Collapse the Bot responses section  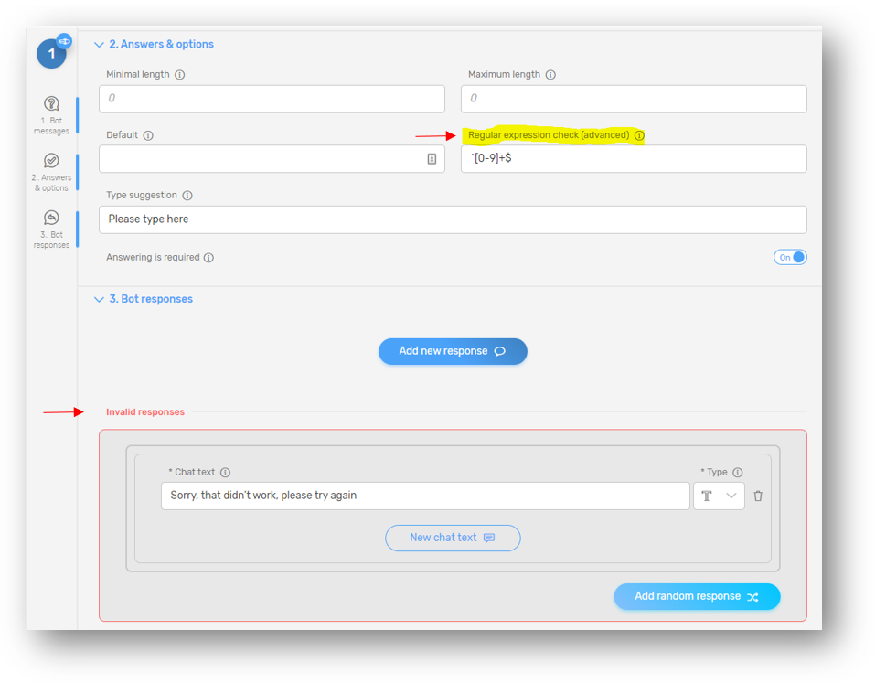pyautogui.click(x=99, y=299)
